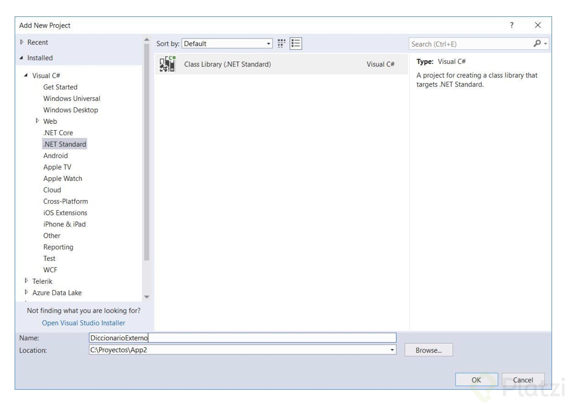This screenshot has height=407, width=571.
Task: Click the Recent section label
Action: (x=37, y=42)
